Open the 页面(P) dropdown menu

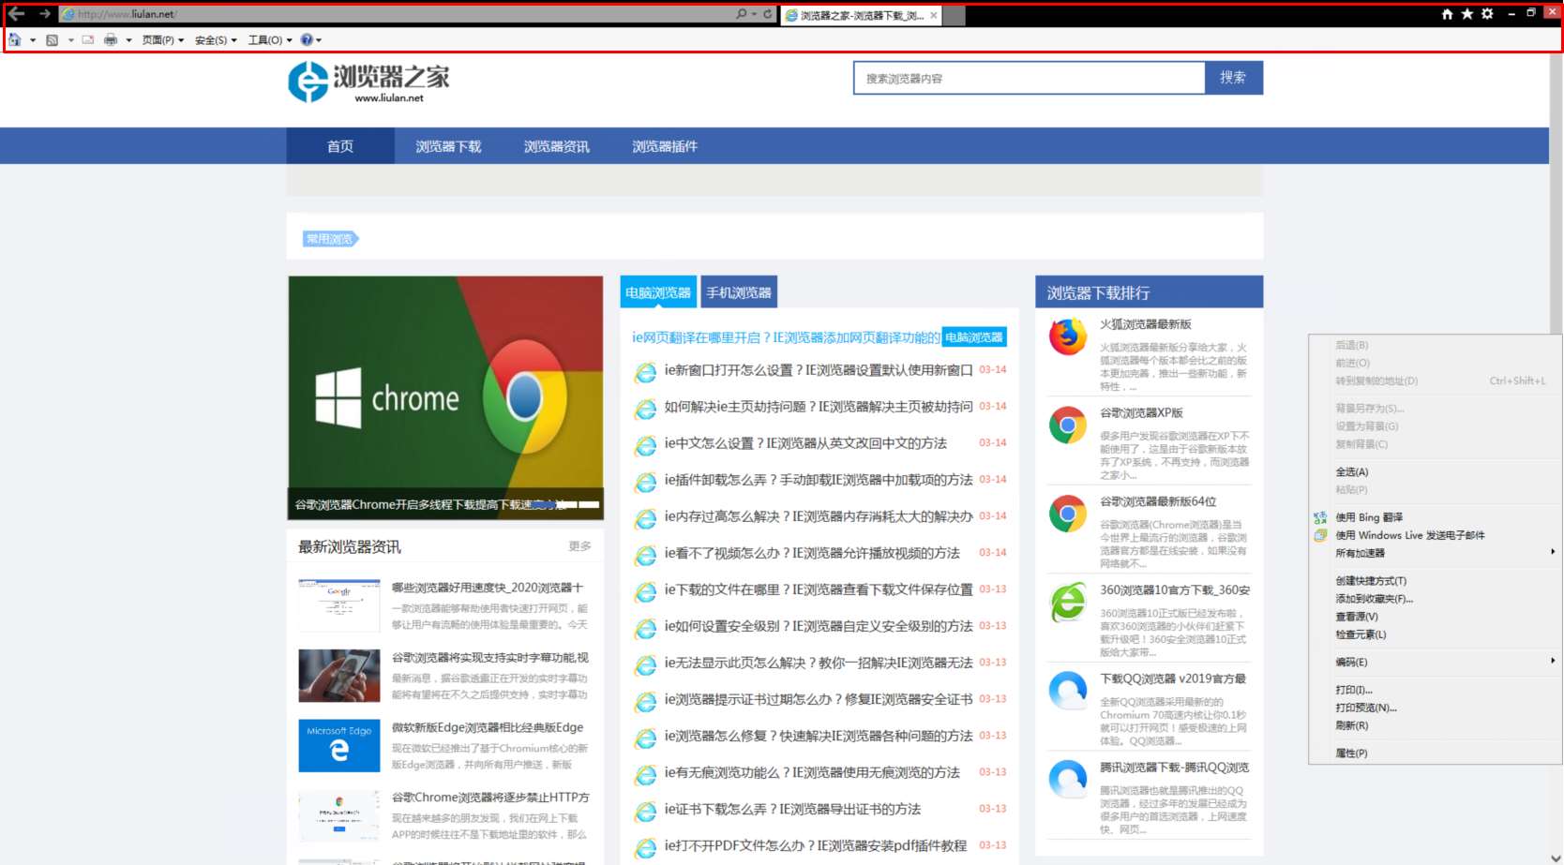click(x=163, y=40)
